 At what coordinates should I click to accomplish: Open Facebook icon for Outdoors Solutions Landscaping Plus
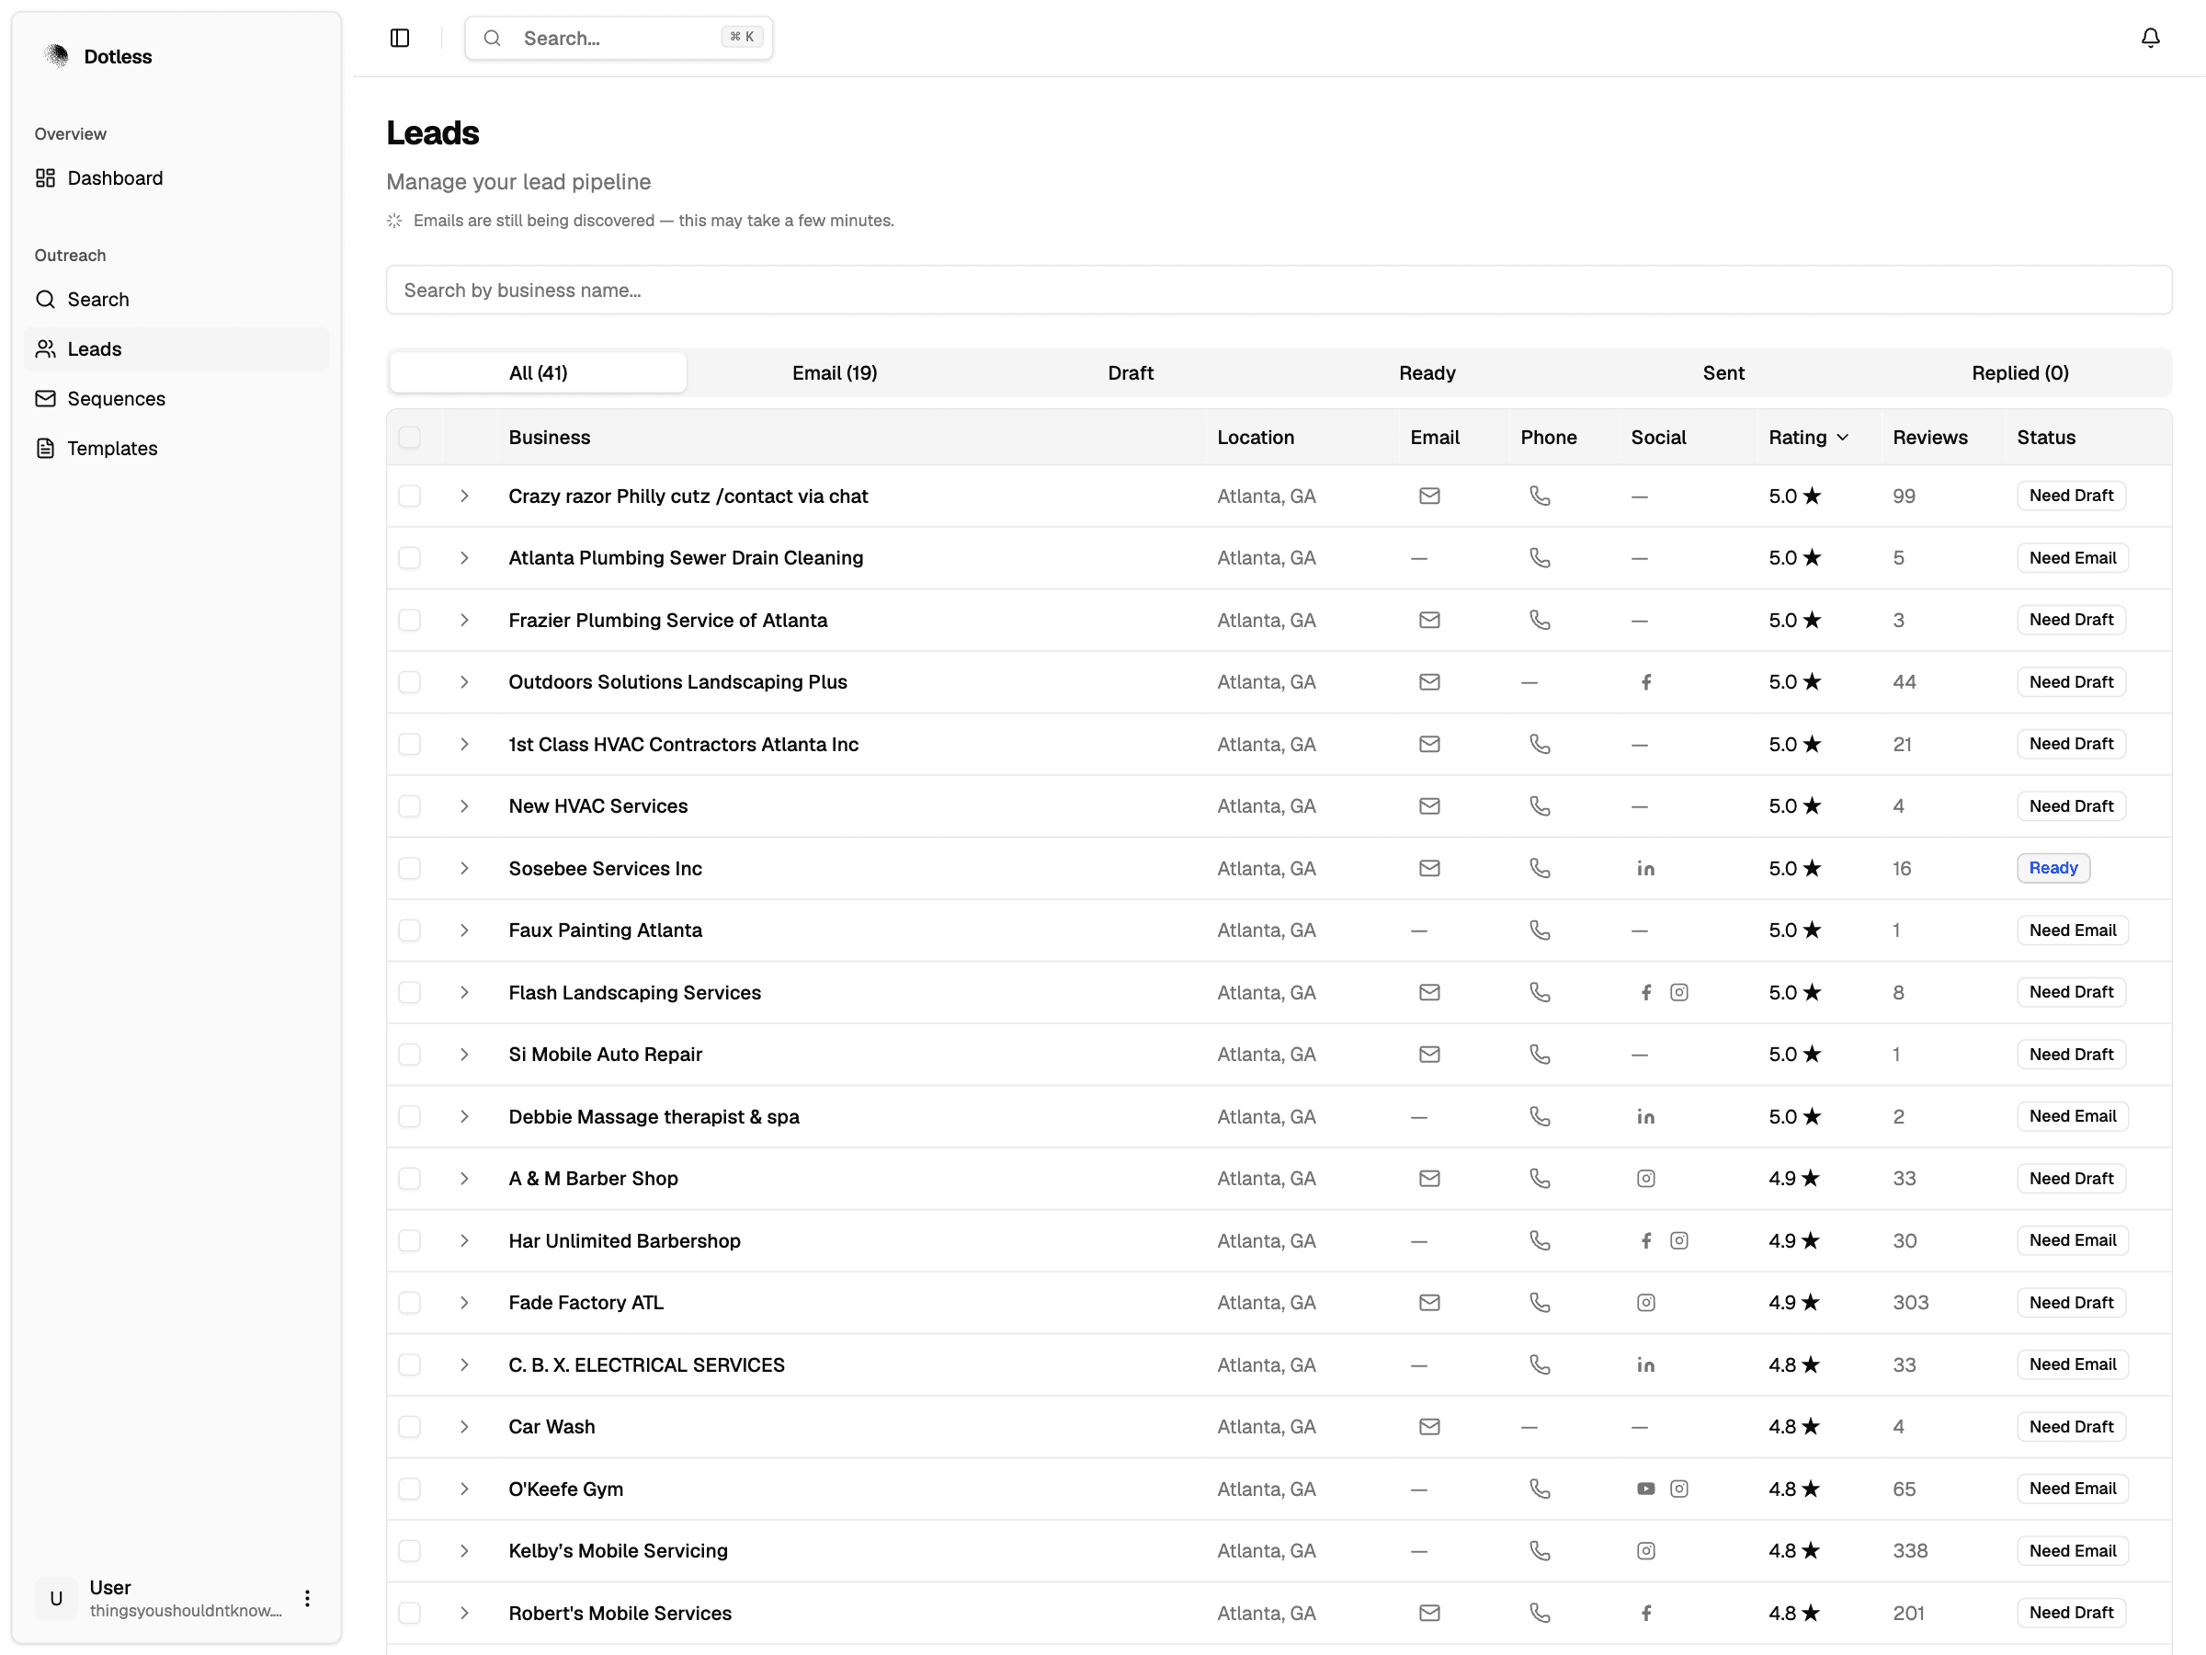click(1645, 682)
